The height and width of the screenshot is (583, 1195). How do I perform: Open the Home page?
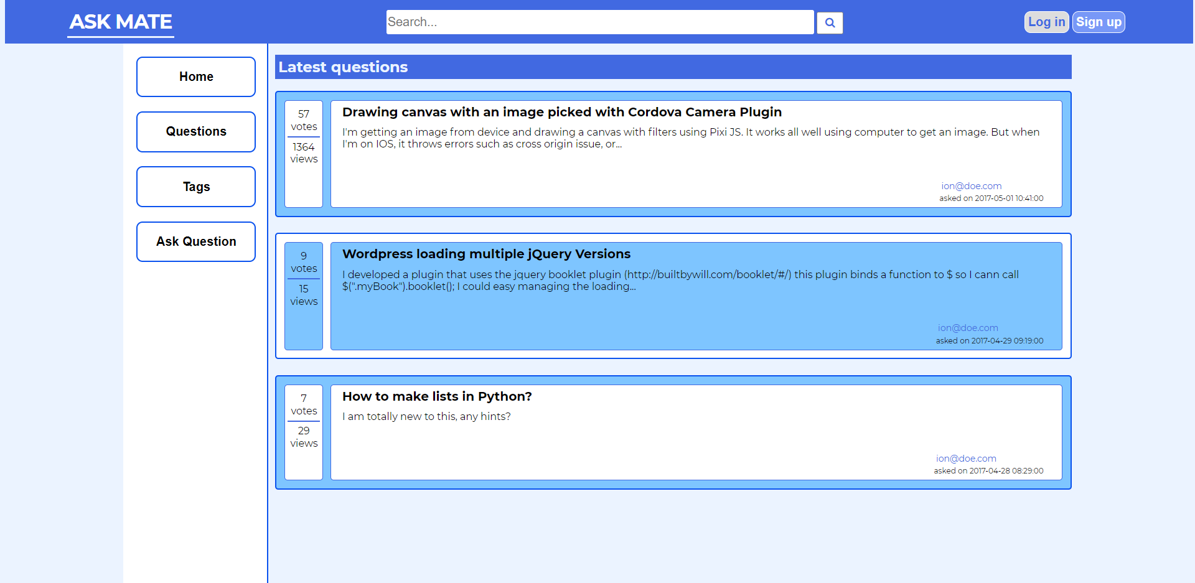(x=195, y=77)
